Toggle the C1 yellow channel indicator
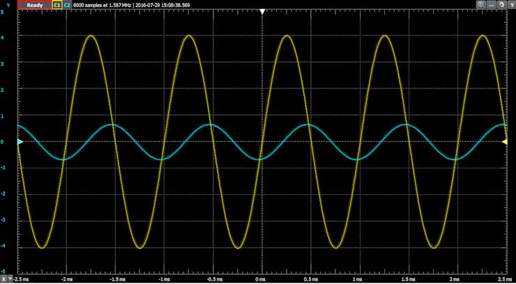Screen dimensions: 516x284 coord(57,5)
